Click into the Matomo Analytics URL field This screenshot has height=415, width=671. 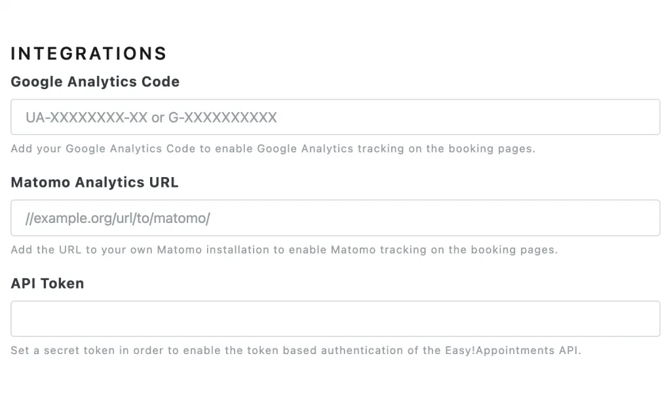(x=335, y=218)
